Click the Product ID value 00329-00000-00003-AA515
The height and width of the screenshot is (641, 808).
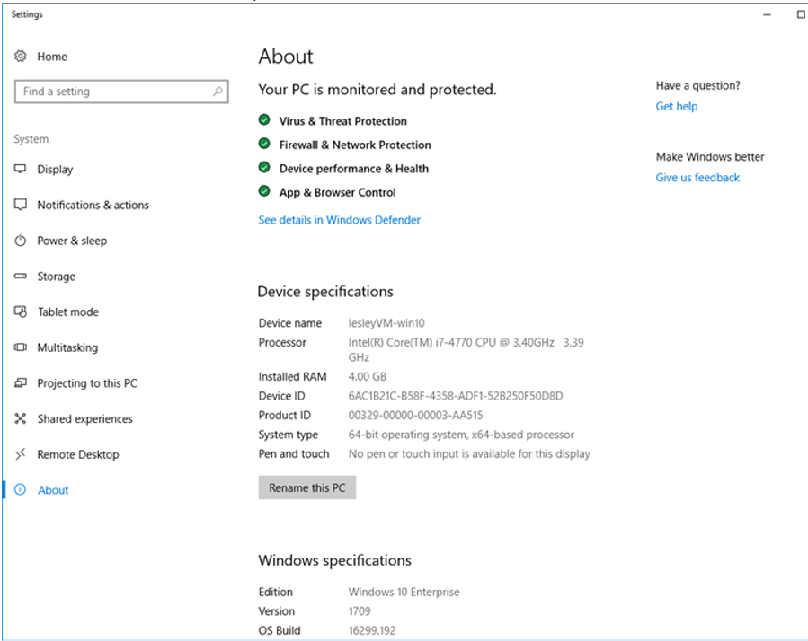(x=415, y=415)
